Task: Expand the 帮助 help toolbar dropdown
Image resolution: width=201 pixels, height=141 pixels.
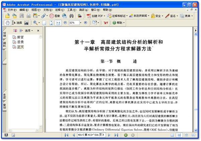Action: tap(124, 23)
